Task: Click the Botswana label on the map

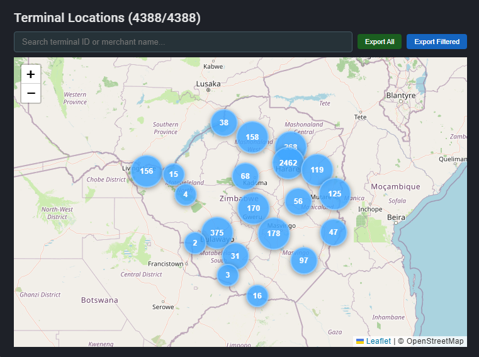Action: [99, 300]
